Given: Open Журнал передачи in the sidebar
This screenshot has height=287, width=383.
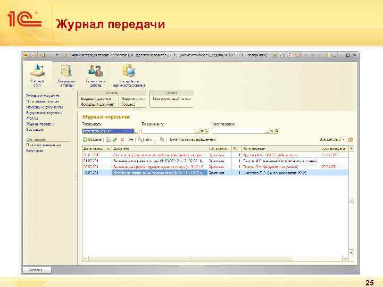Looking at the screenshot, I should pos(40,124).
